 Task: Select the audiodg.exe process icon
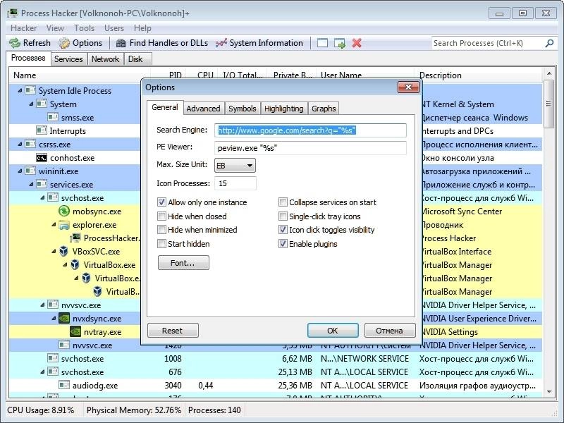pos(64,385)
